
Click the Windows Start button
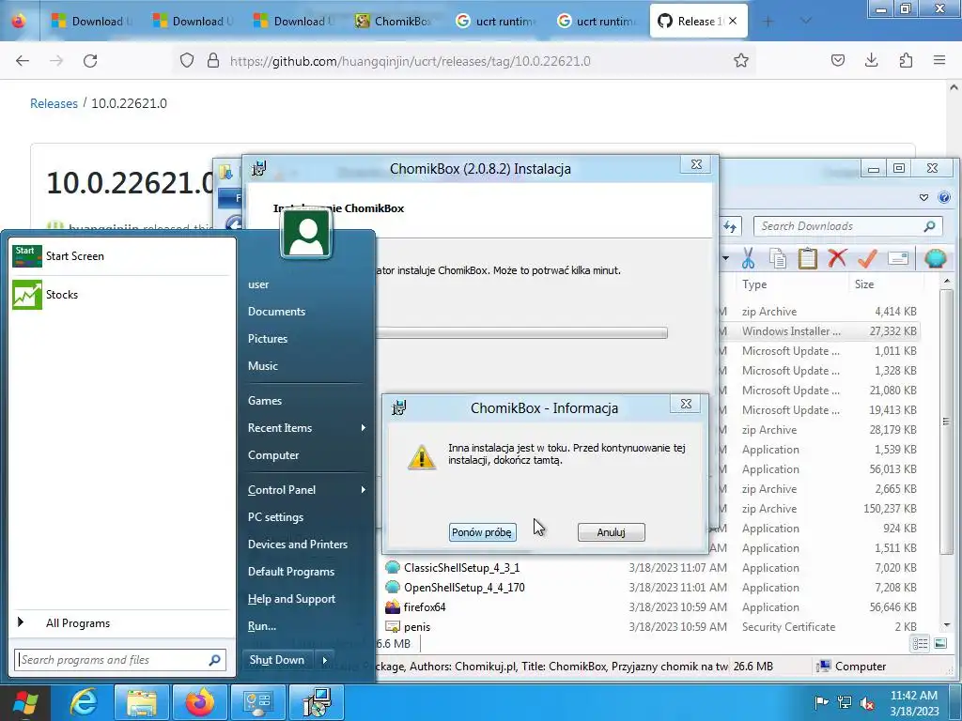tap(25, 702)
